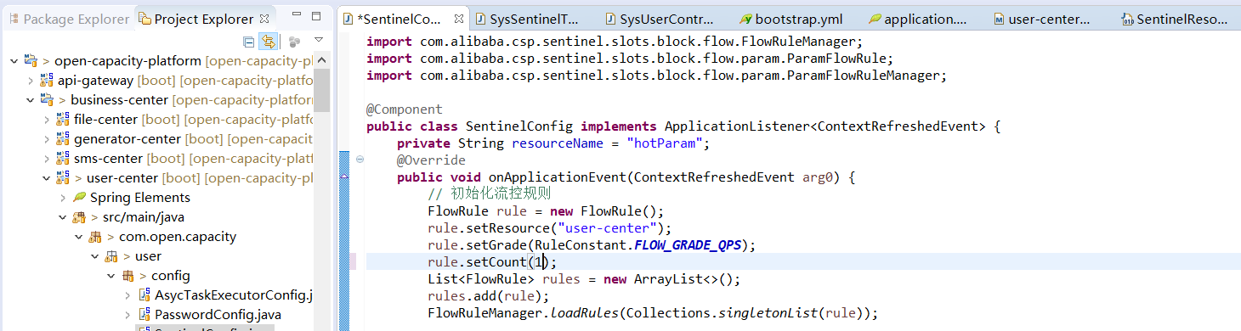Screen dimensions: 1241x331
Task: Click the config package icon
Action: [x=128, y=276]
